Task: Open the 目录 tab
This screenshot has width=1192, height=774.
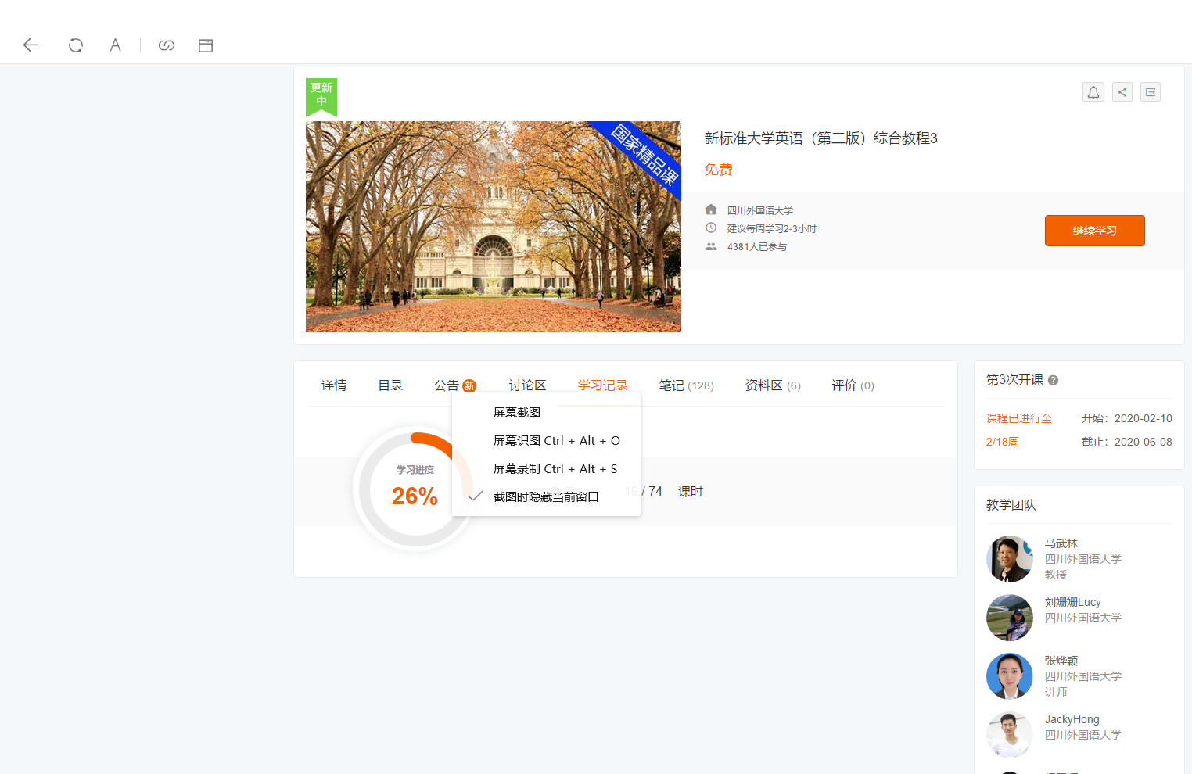Action: (390, 385)
